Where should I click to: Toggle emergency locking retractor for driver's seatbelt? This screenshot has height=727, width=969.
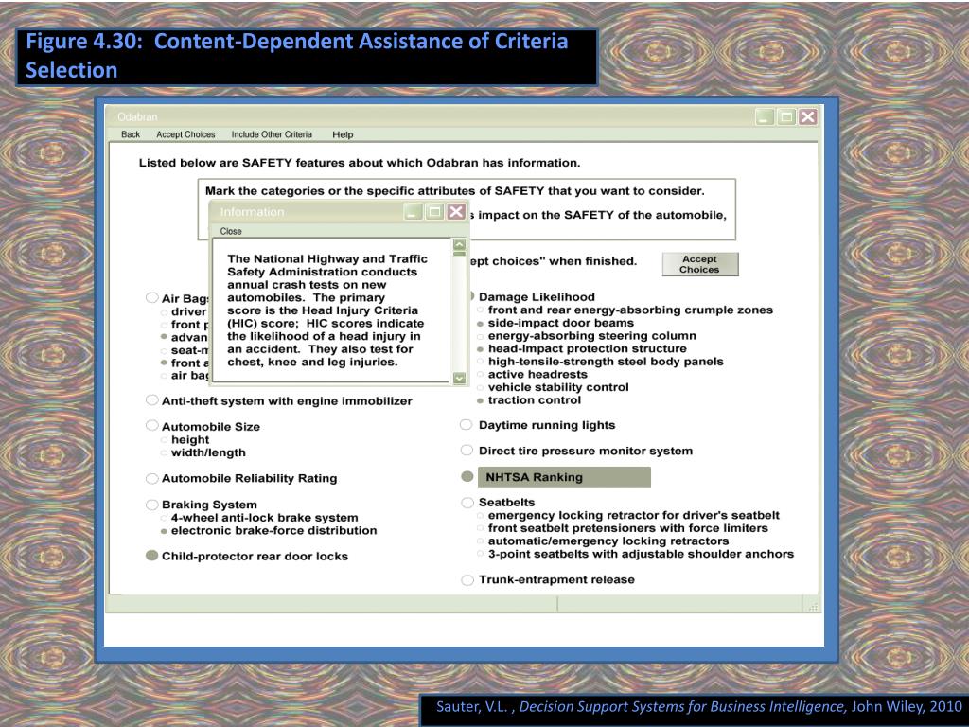[480, 515]
